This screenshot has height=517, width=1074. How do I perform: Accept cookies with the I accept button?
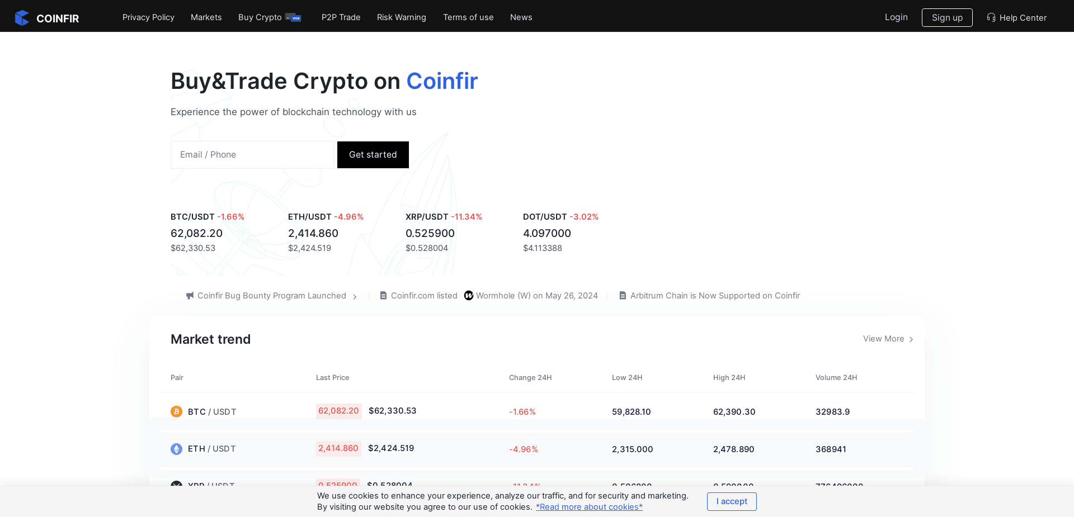point(732,501)
